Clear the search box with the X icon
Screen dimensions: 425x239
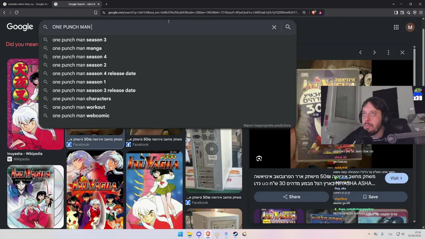pyautogui.click(x=274, y=27)
